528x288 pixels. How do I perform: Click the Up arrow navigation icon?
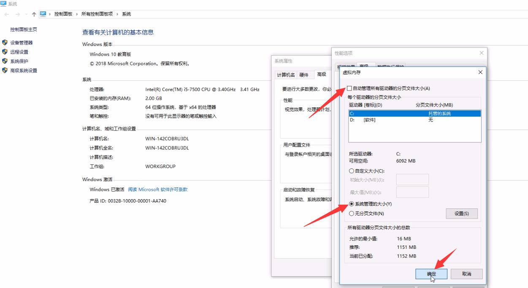coord(34,14)
